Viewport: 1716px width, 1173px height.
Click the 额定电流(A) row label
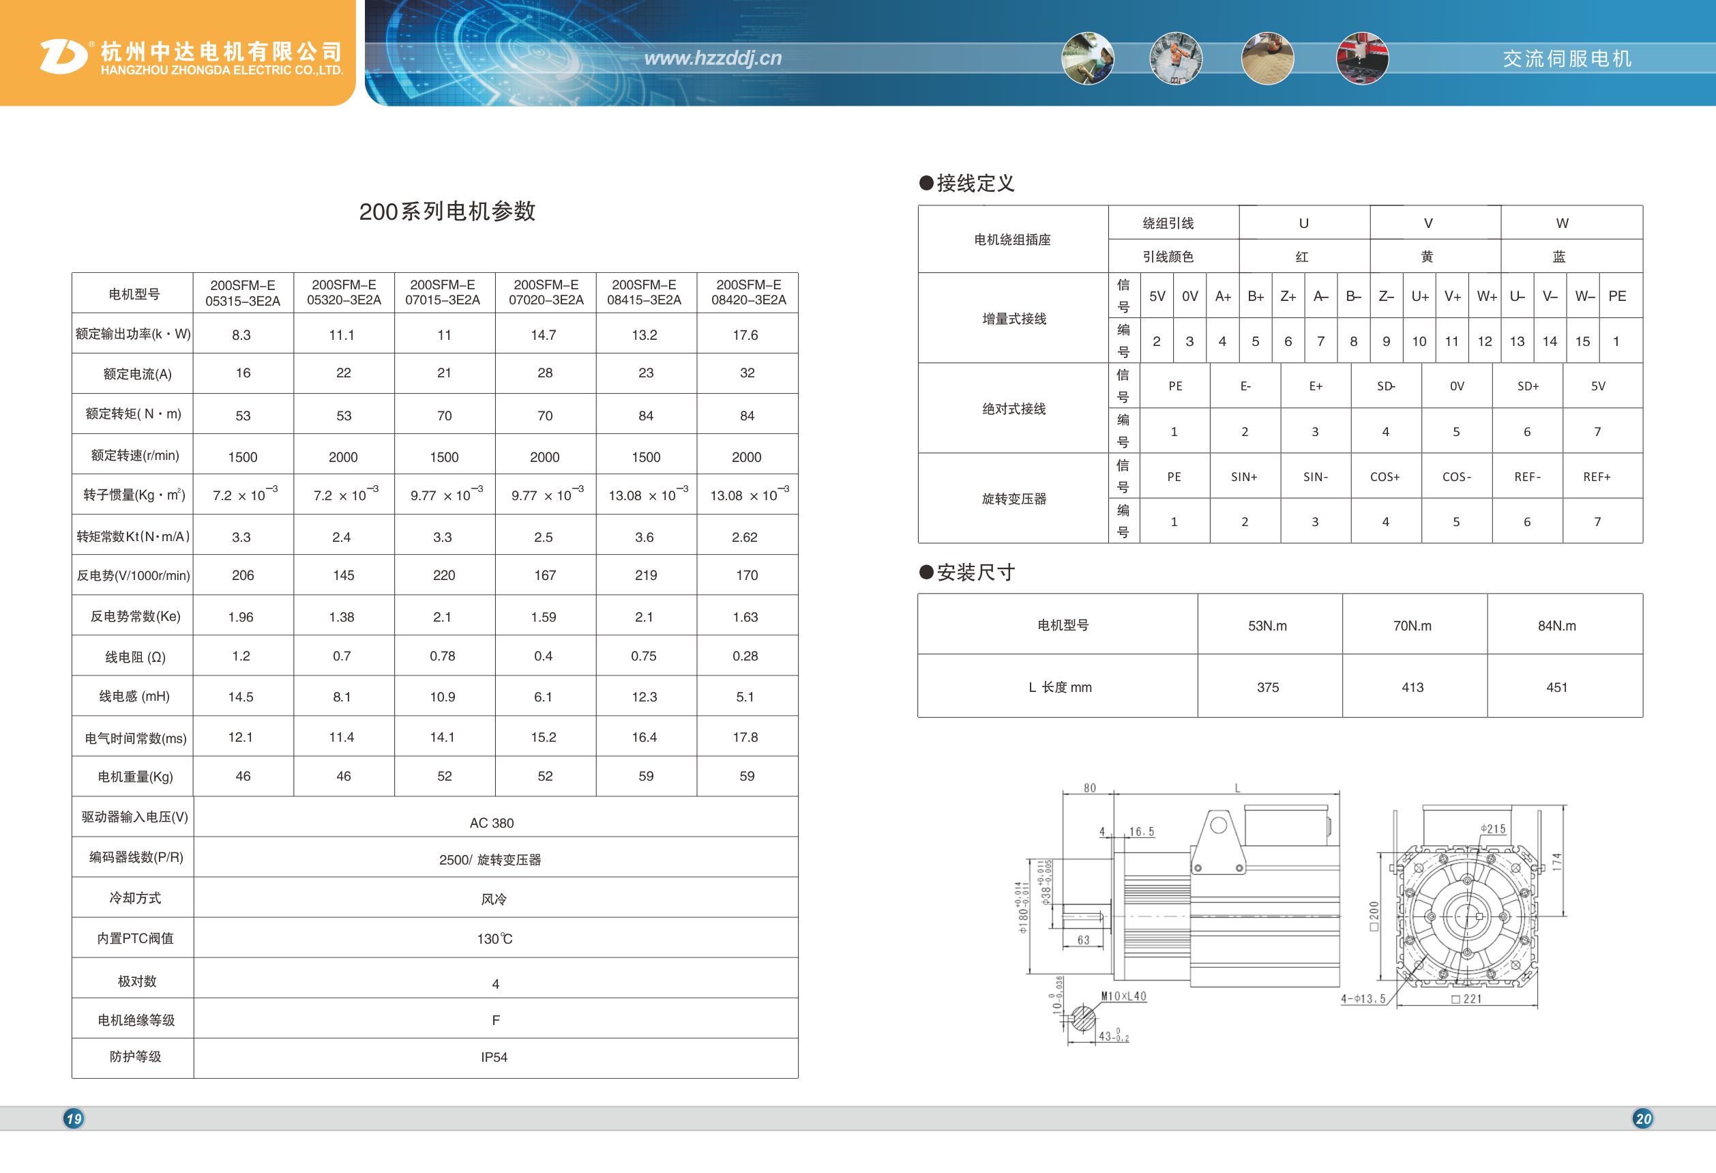pos(137,374)
